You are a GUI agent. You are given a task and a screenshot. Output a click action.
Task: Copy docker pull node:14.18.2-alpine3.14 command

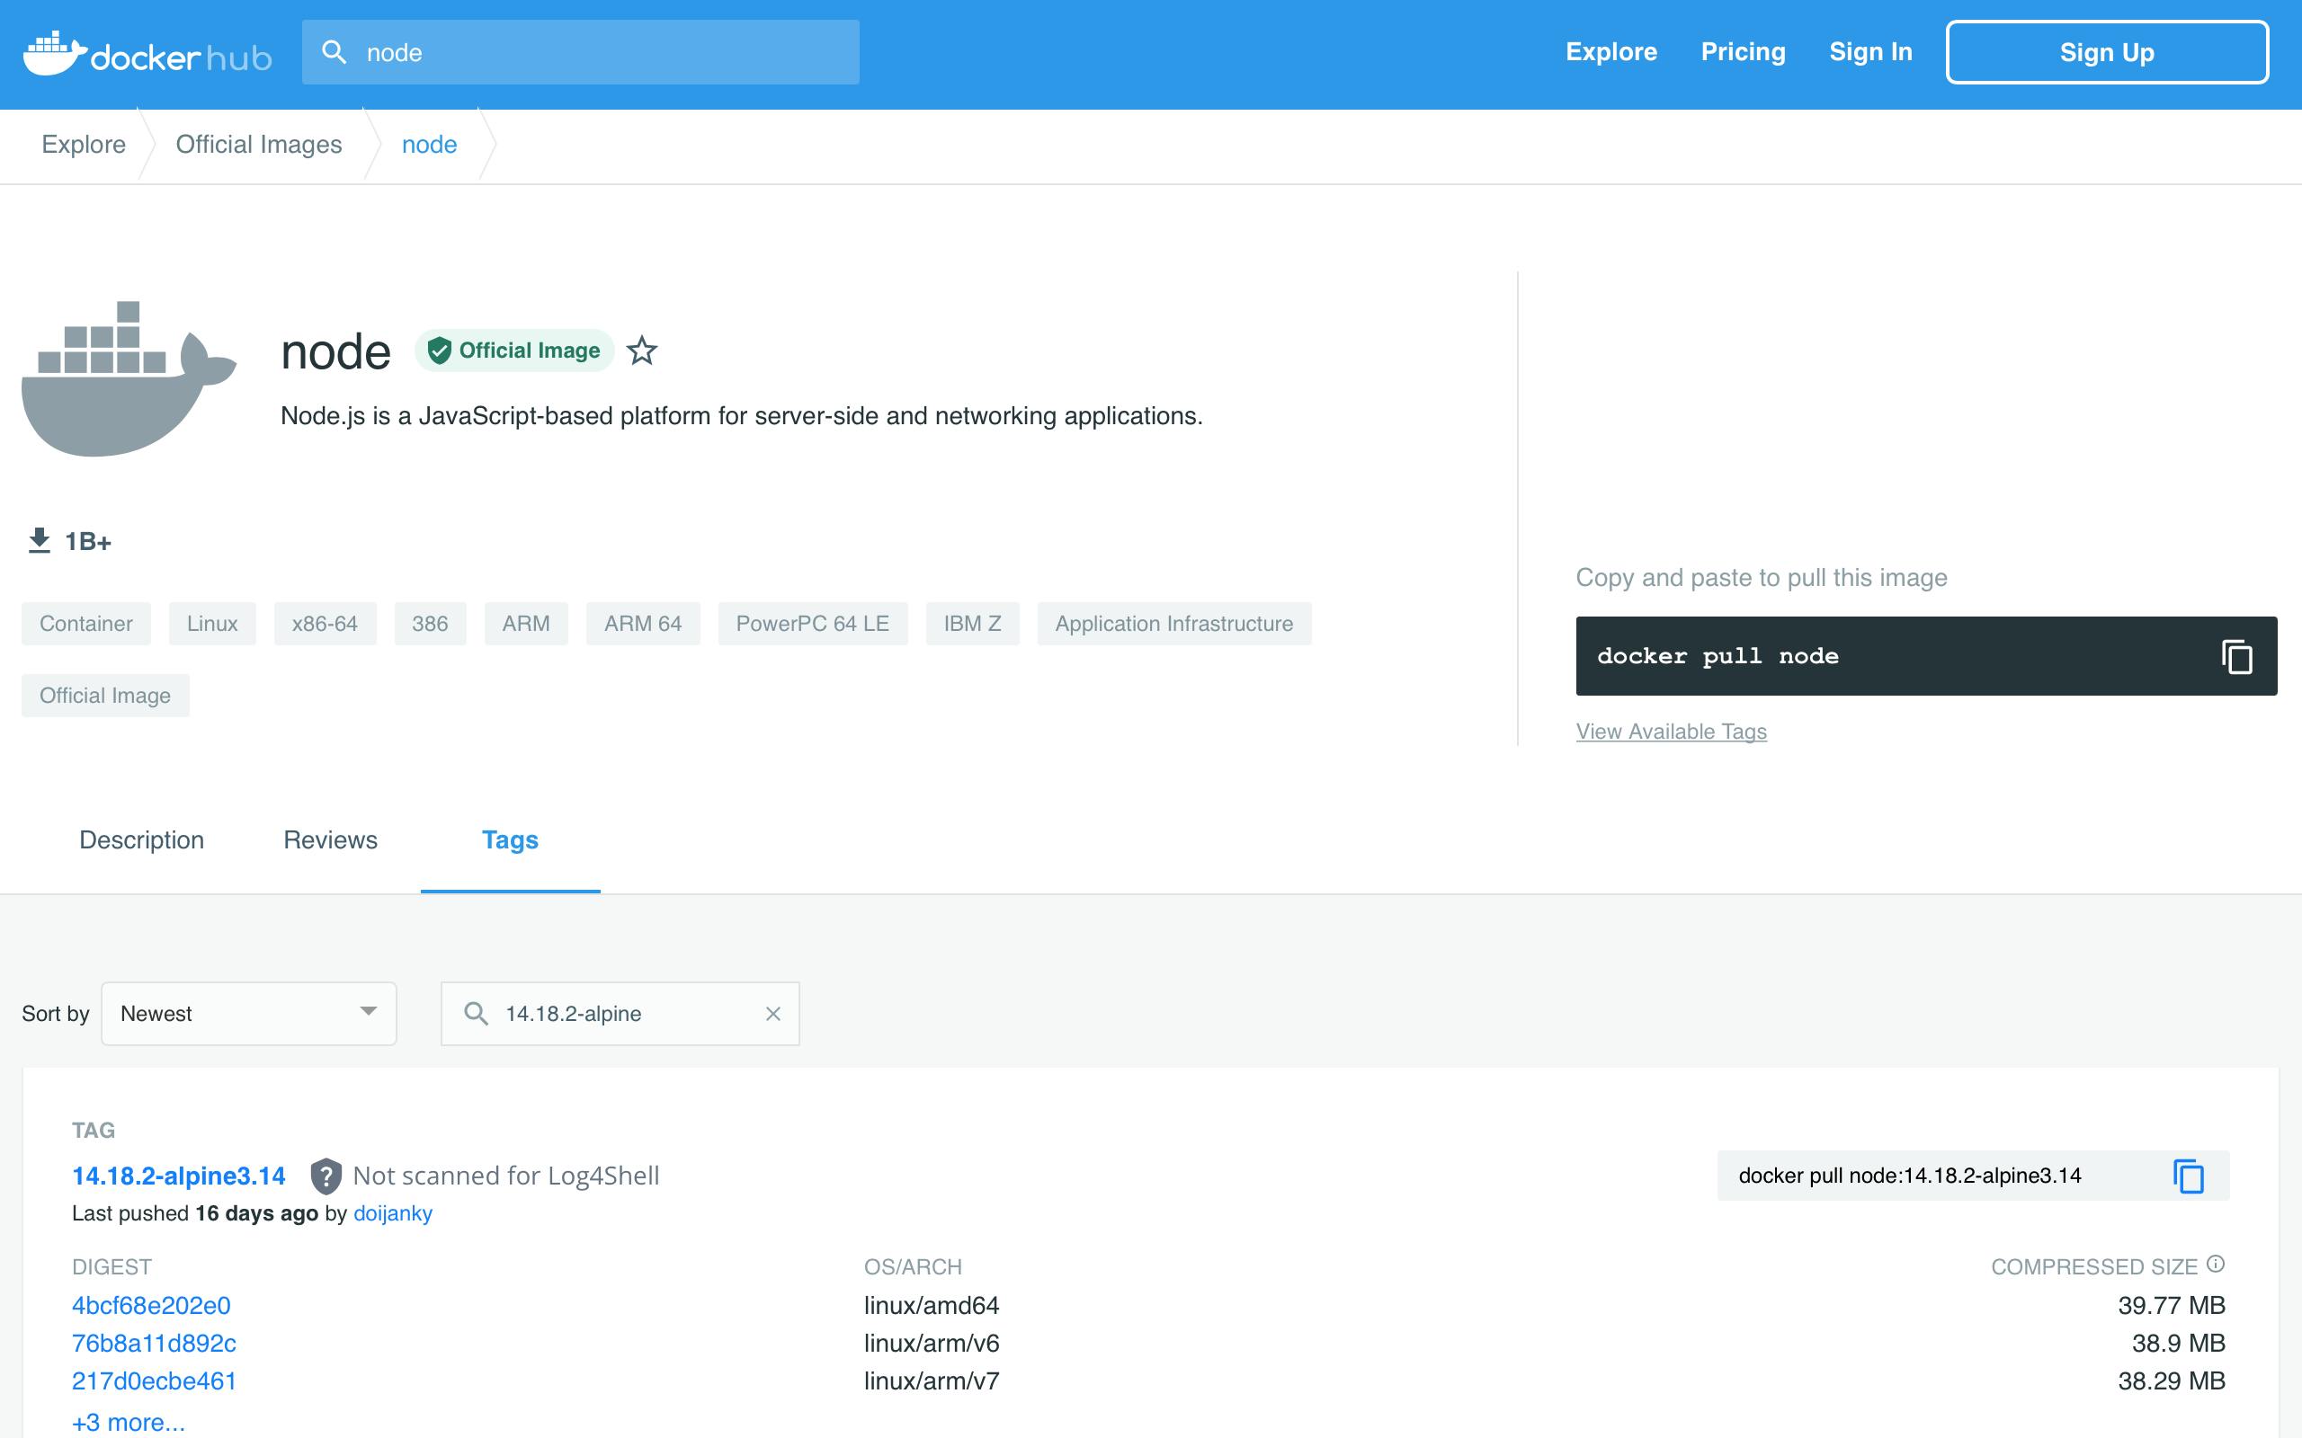point(2188,1176)
